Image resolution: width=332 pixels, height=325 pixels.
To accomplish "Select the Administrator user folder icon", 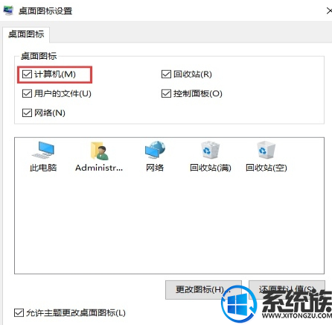I will (x=99, y=151).
